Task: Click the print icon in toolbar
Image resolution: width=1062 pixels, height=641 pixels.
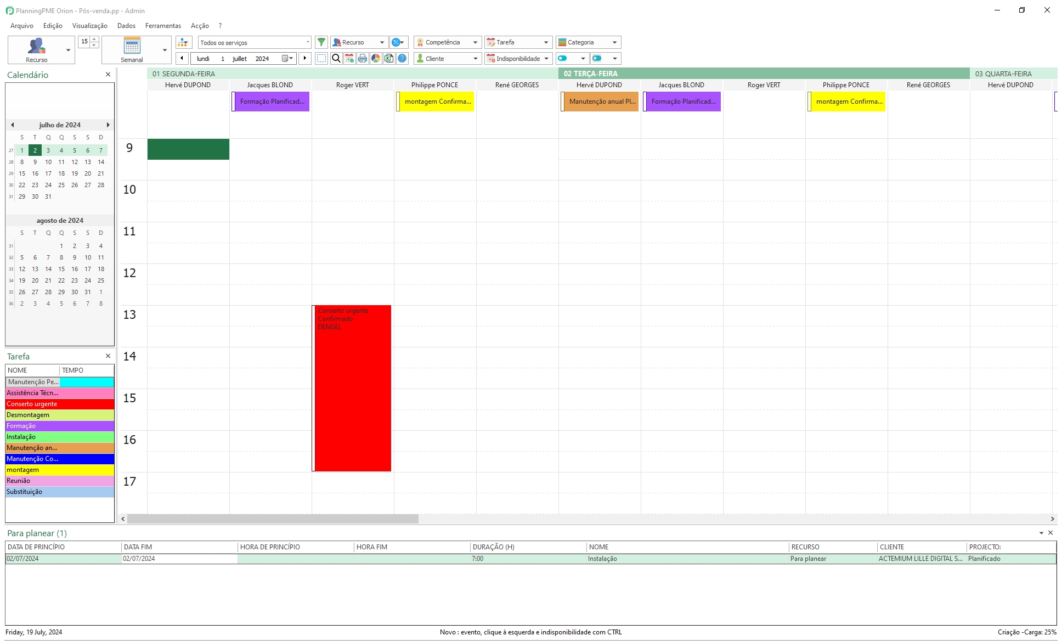Action: (x=362, y=58)
